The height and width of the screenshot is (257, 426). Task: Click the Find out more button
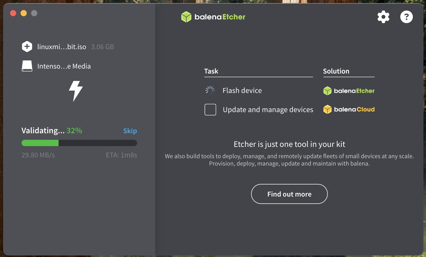289,194
